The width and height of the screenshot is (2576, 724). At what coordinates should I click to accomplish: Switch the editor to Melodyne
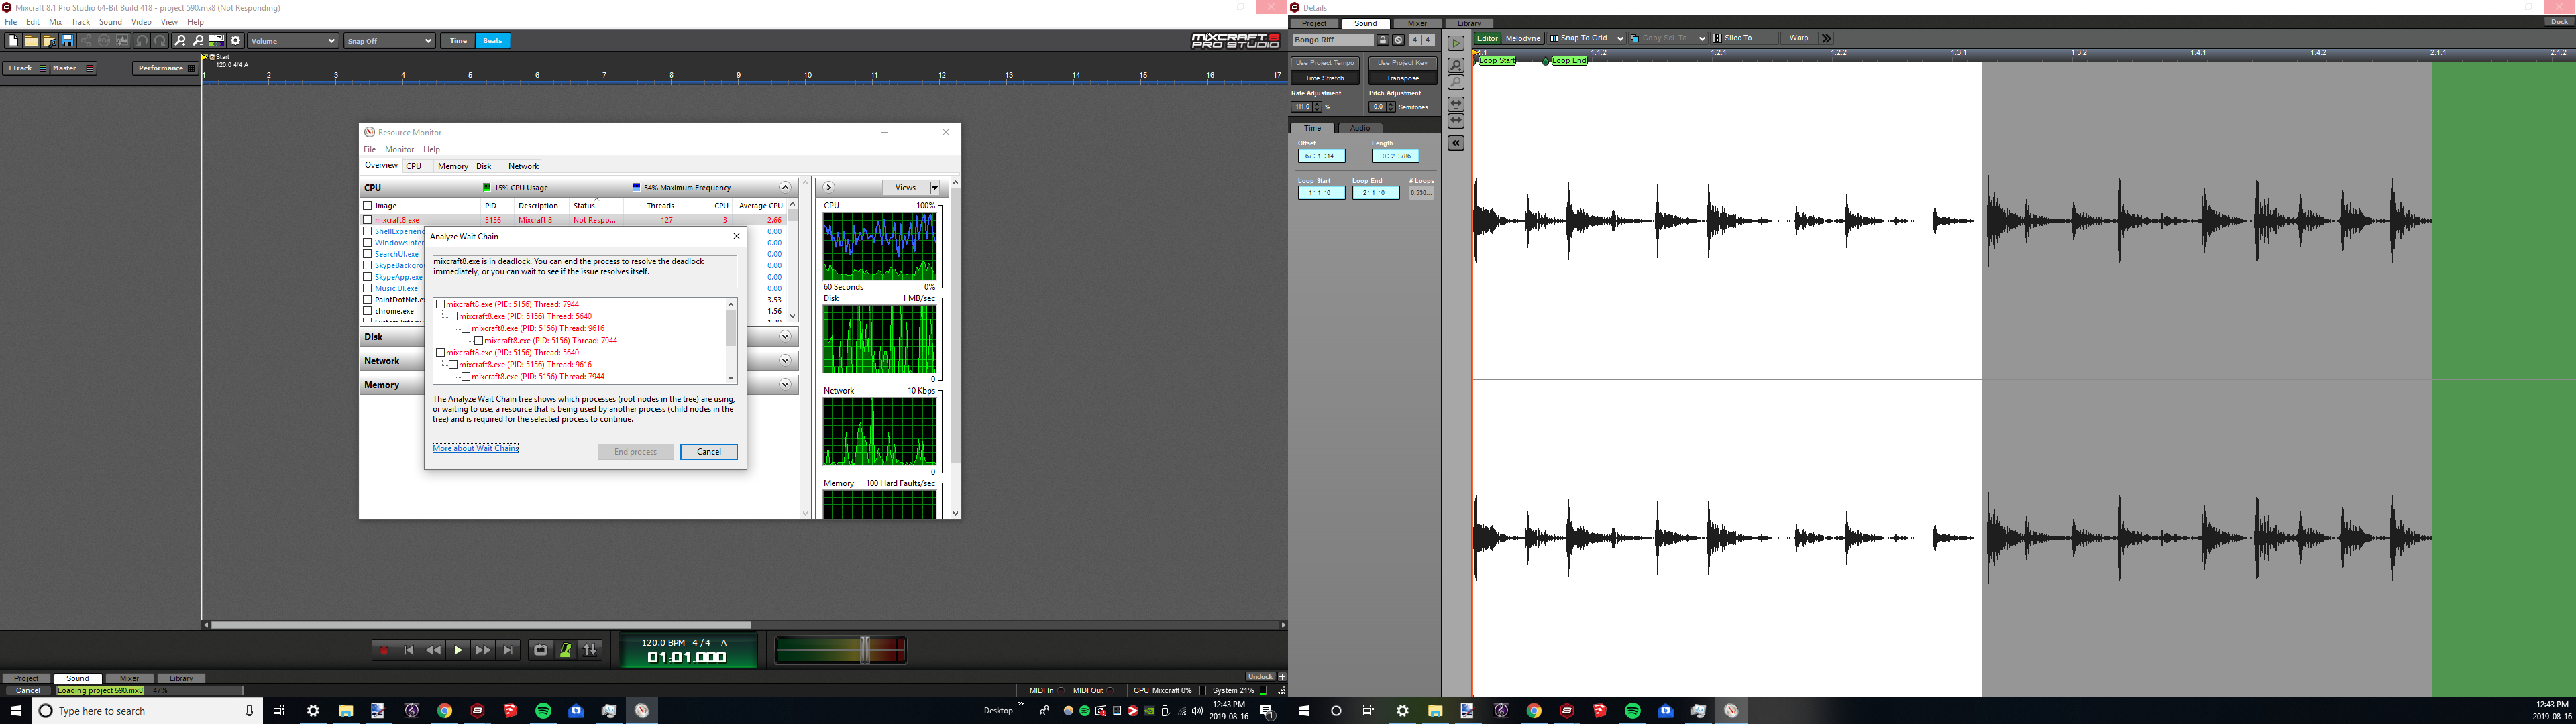[1523, 39]
